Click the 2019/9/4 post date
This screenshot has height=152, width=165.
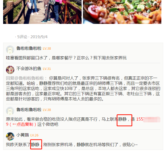[x=39, y=37]
